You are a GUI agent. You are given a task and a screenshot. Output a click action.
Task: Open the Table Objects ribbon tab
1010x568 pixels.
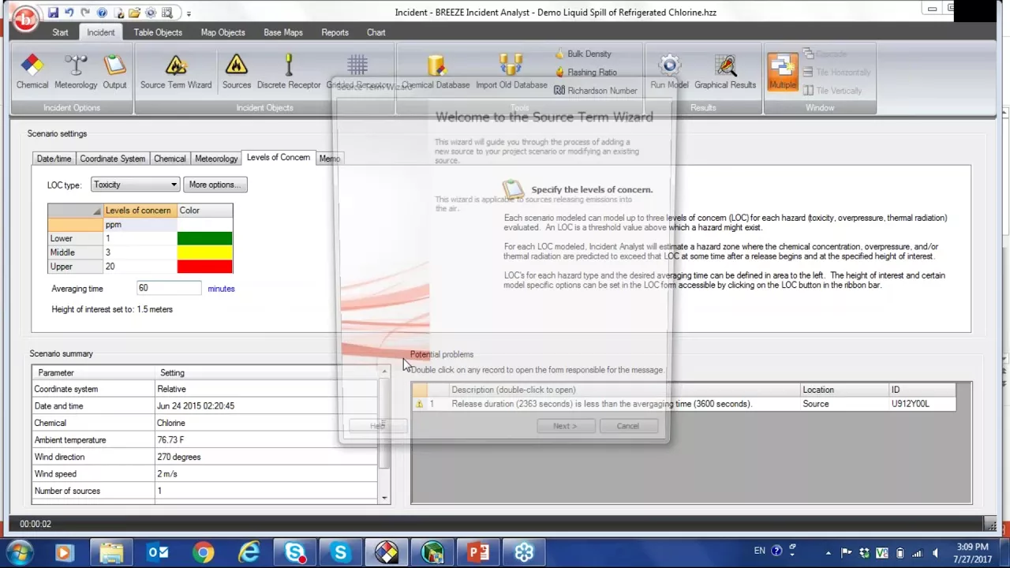(x=158, y=32)
